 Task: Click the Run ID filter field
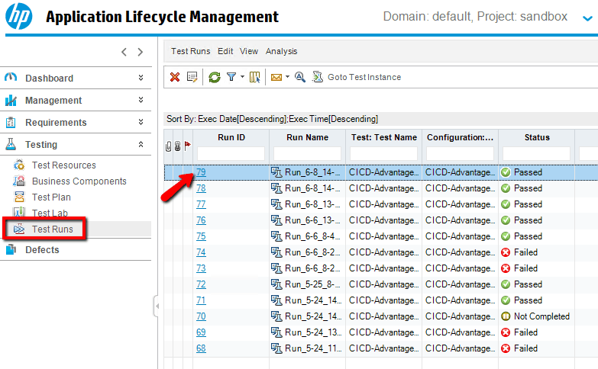click(231, 154)
